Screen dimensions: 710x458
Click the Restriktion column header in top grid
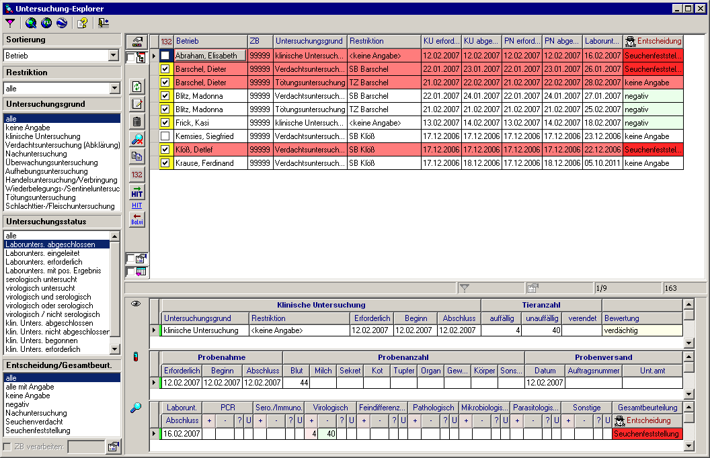[x=384, y=41]
